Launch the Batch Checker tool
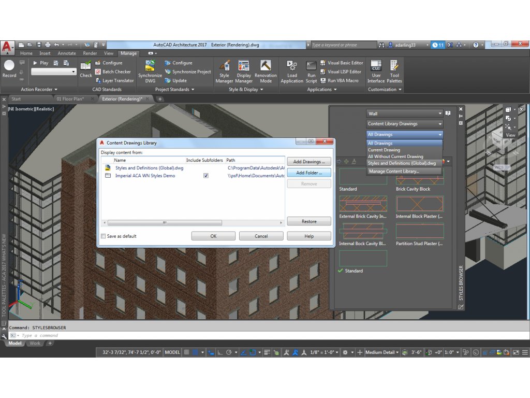530x398 pixels. pos(113,72)
